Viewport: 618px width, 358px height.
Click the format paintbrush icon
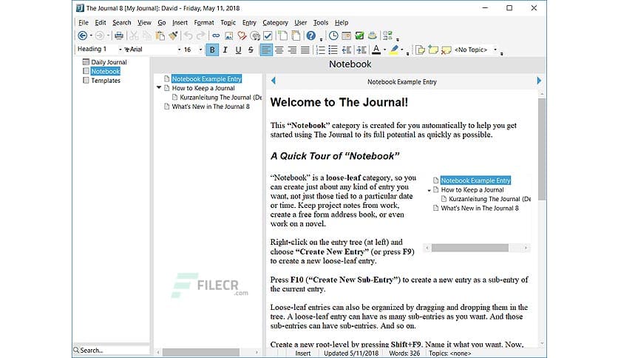tap(173, 36)
